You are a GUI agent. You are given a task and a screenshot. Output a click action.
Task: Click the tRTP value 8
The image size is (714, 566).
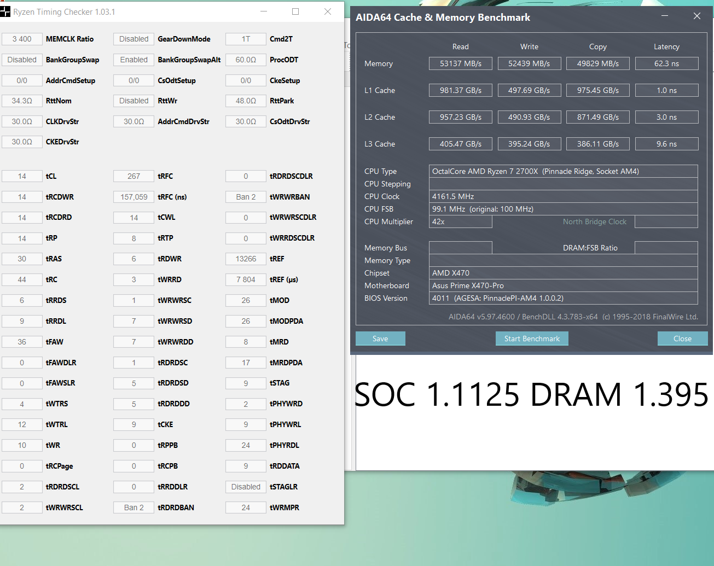coord(133,238)
